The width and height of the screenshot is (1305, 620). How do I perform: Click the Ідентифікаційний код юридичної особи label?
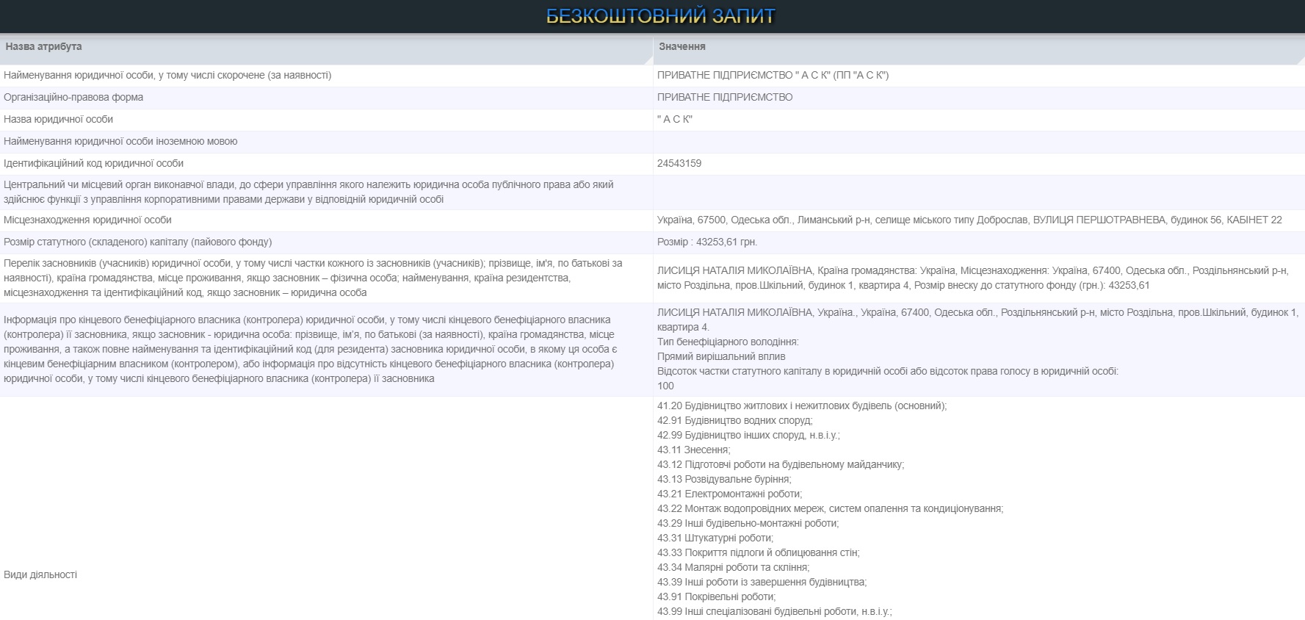tap(93, 163)
